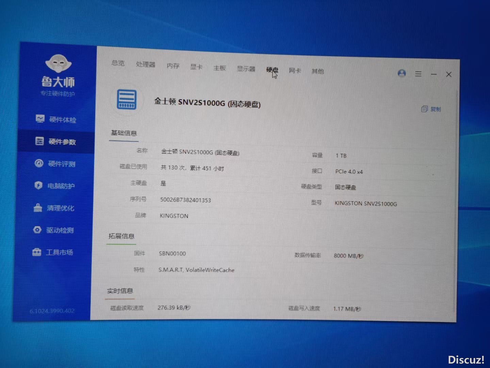Viewport: 490px width, 368px height.
Task: Open the 硬件评测 benchmark section
Action: [x=55, y=164]
